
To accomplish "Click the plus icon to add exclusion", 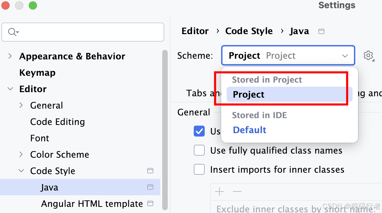I will [x=219, y=191].
